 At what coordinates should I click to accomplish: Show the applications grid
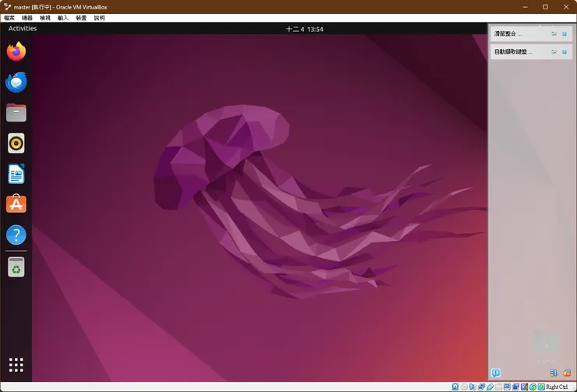pyautogui.click(x=16, y=365)
